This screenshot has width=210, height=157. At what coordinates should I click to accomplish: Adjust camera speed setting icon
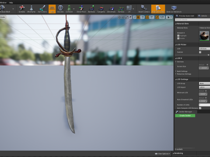(x=169, y=17)
